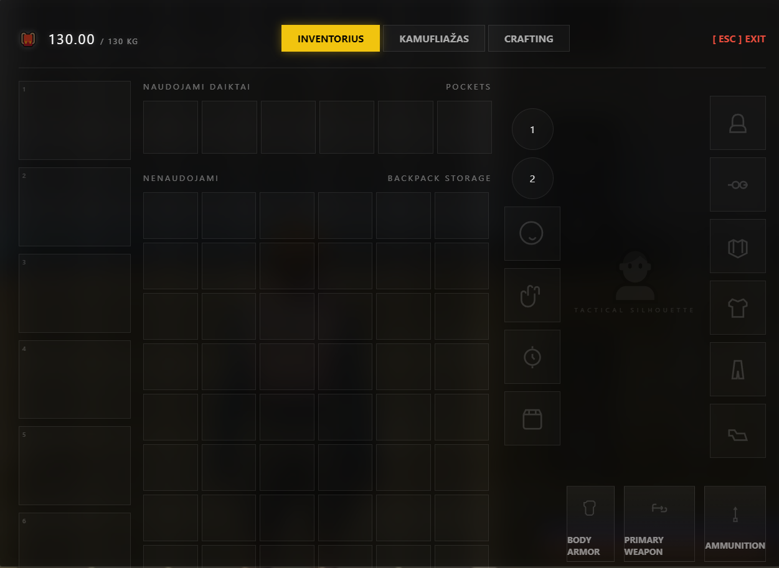Click the POCKETS label
Image resolution: width=779 pixels, height=568 pixels.
point(468,87)
